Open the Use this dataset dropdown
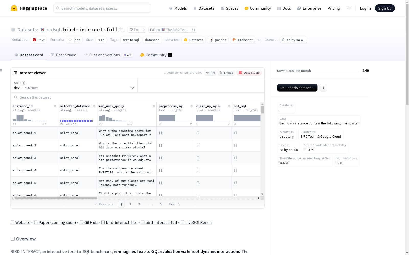The image size is (409, 255). click(297, 88)
